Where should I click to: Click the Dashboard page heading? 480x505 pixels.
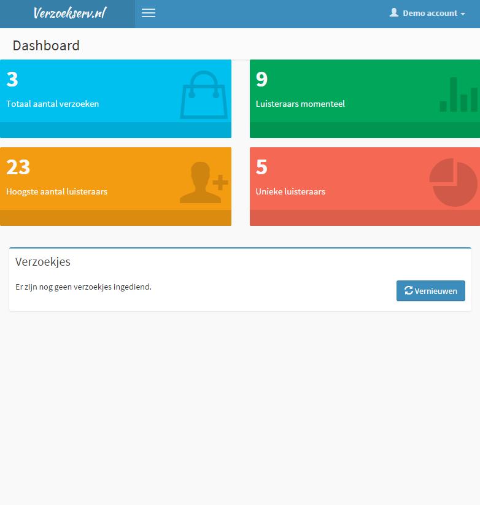pyautogui.click(x=46, y=45)
